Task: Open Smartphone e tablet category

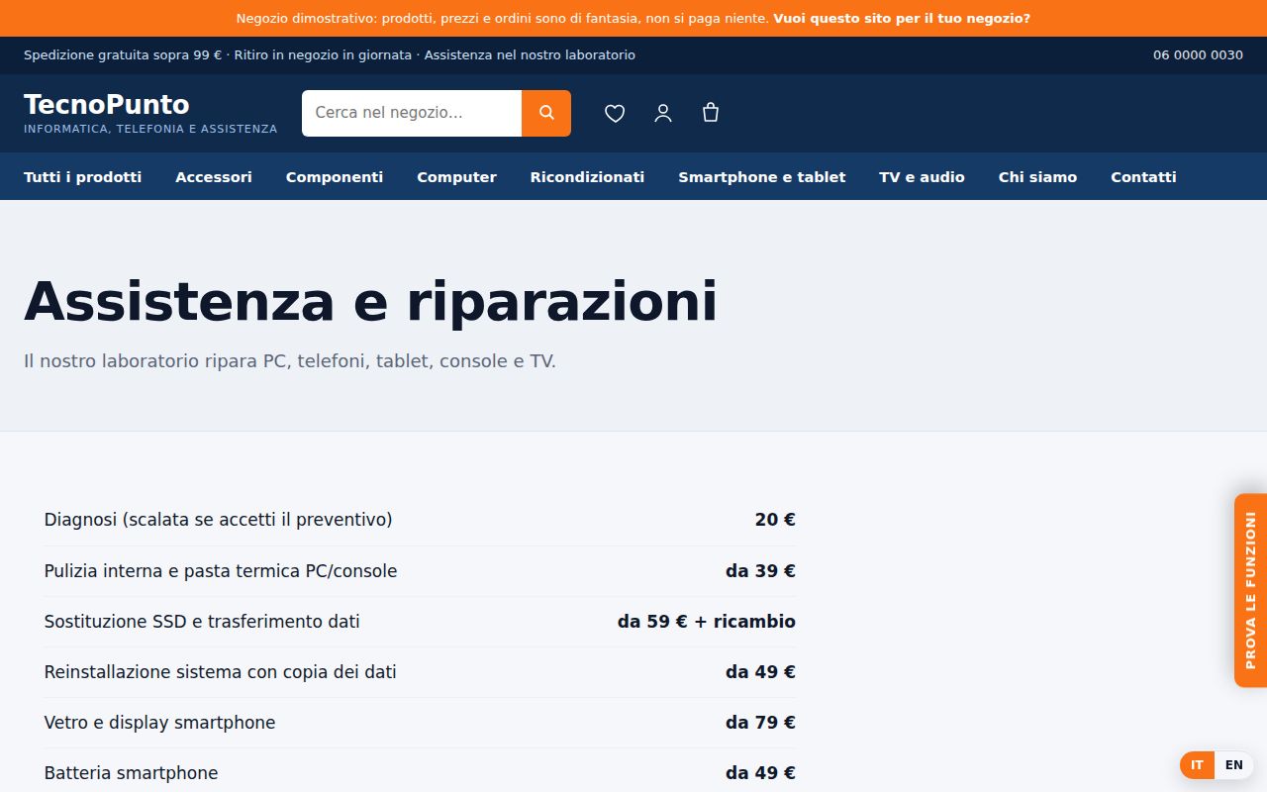Action: 762,177
